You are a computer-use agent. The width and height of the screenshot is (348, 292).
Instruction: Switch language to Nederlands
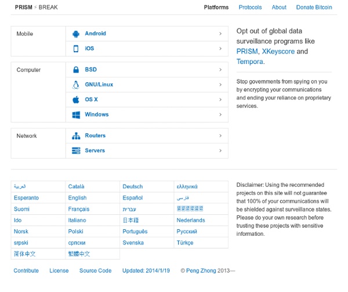191,221
